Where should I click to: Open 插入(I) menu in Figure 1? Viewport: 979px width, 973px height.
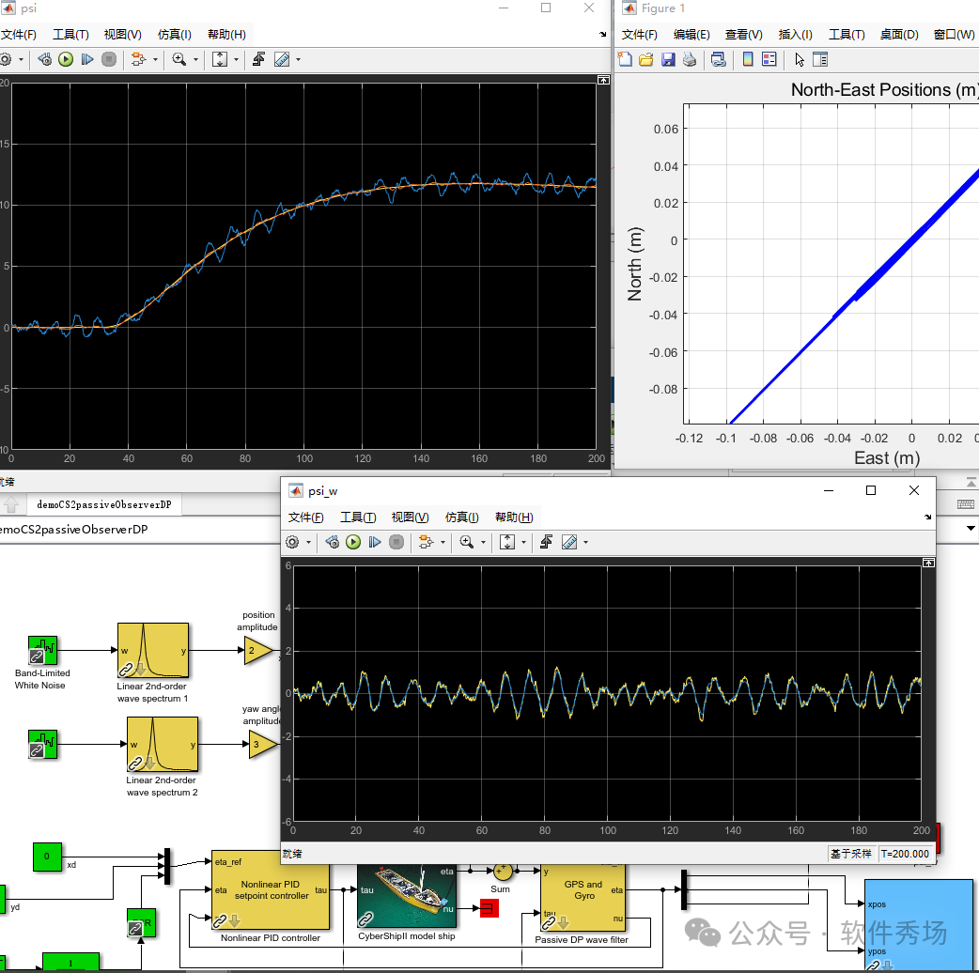(796, 35)
